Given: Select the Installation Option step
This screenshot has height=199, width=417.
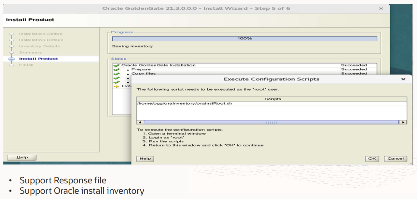Looking at the screenshot, I should 40,34.
